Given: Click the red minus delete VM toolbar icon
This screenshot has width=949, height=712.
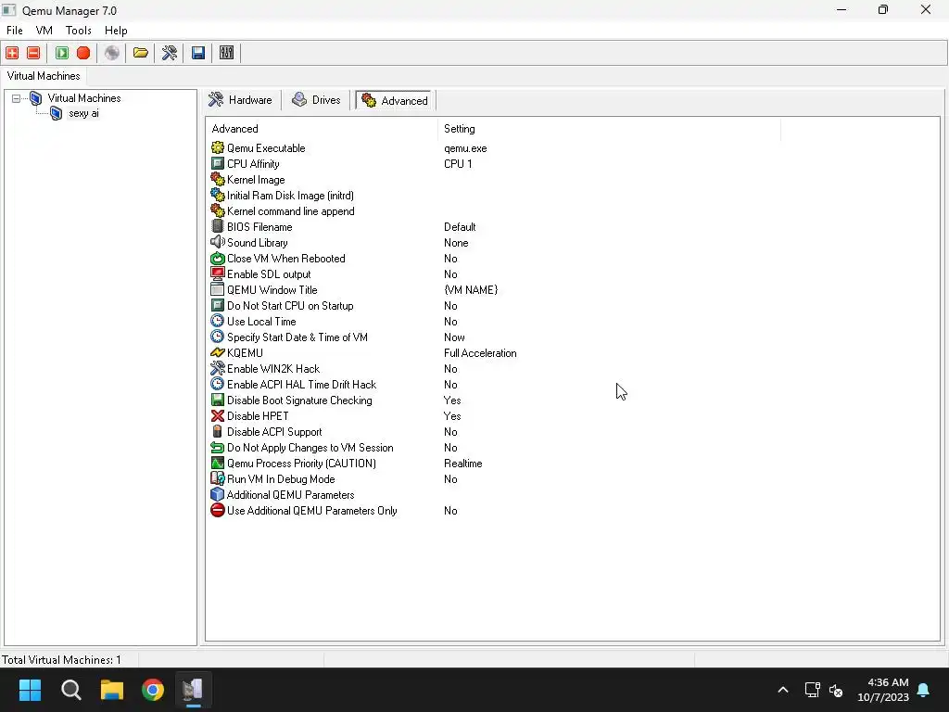Looking at the screenshot, I should pos(34,53).
